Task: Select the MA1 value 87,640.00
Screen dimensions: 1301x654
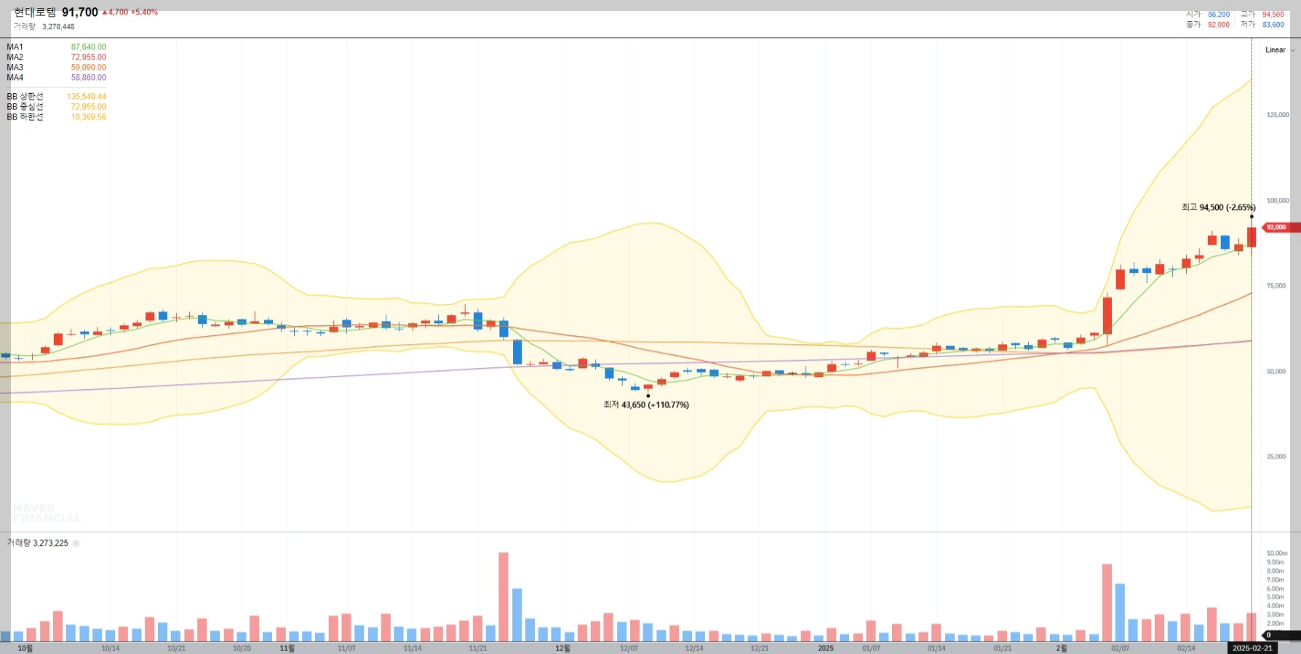Action: pyautogui.click(x=88, y=47)
